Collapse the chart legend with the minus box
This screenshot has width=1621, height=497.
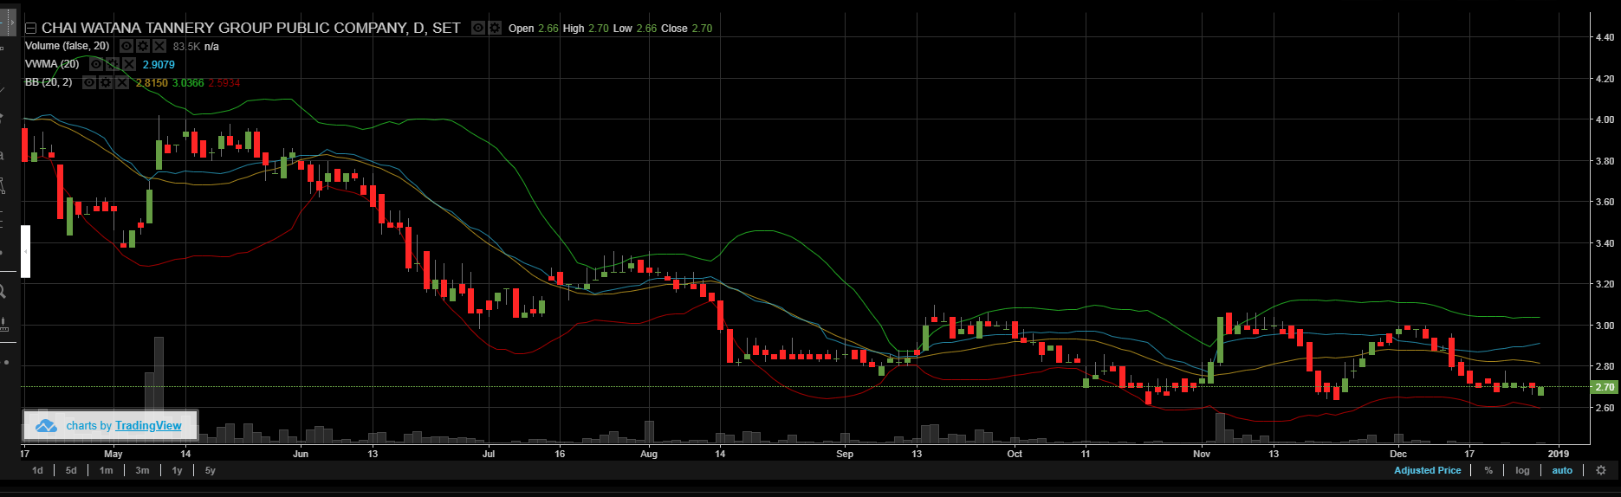point(30,29)
